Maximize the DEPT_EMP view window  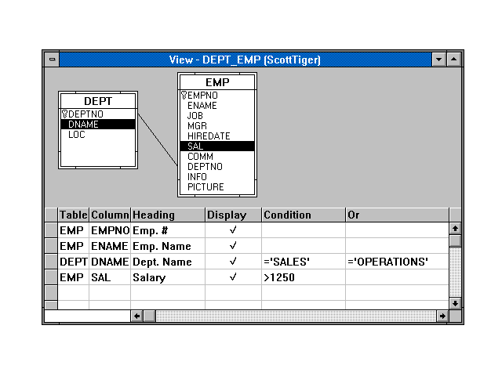pos(455,60)
